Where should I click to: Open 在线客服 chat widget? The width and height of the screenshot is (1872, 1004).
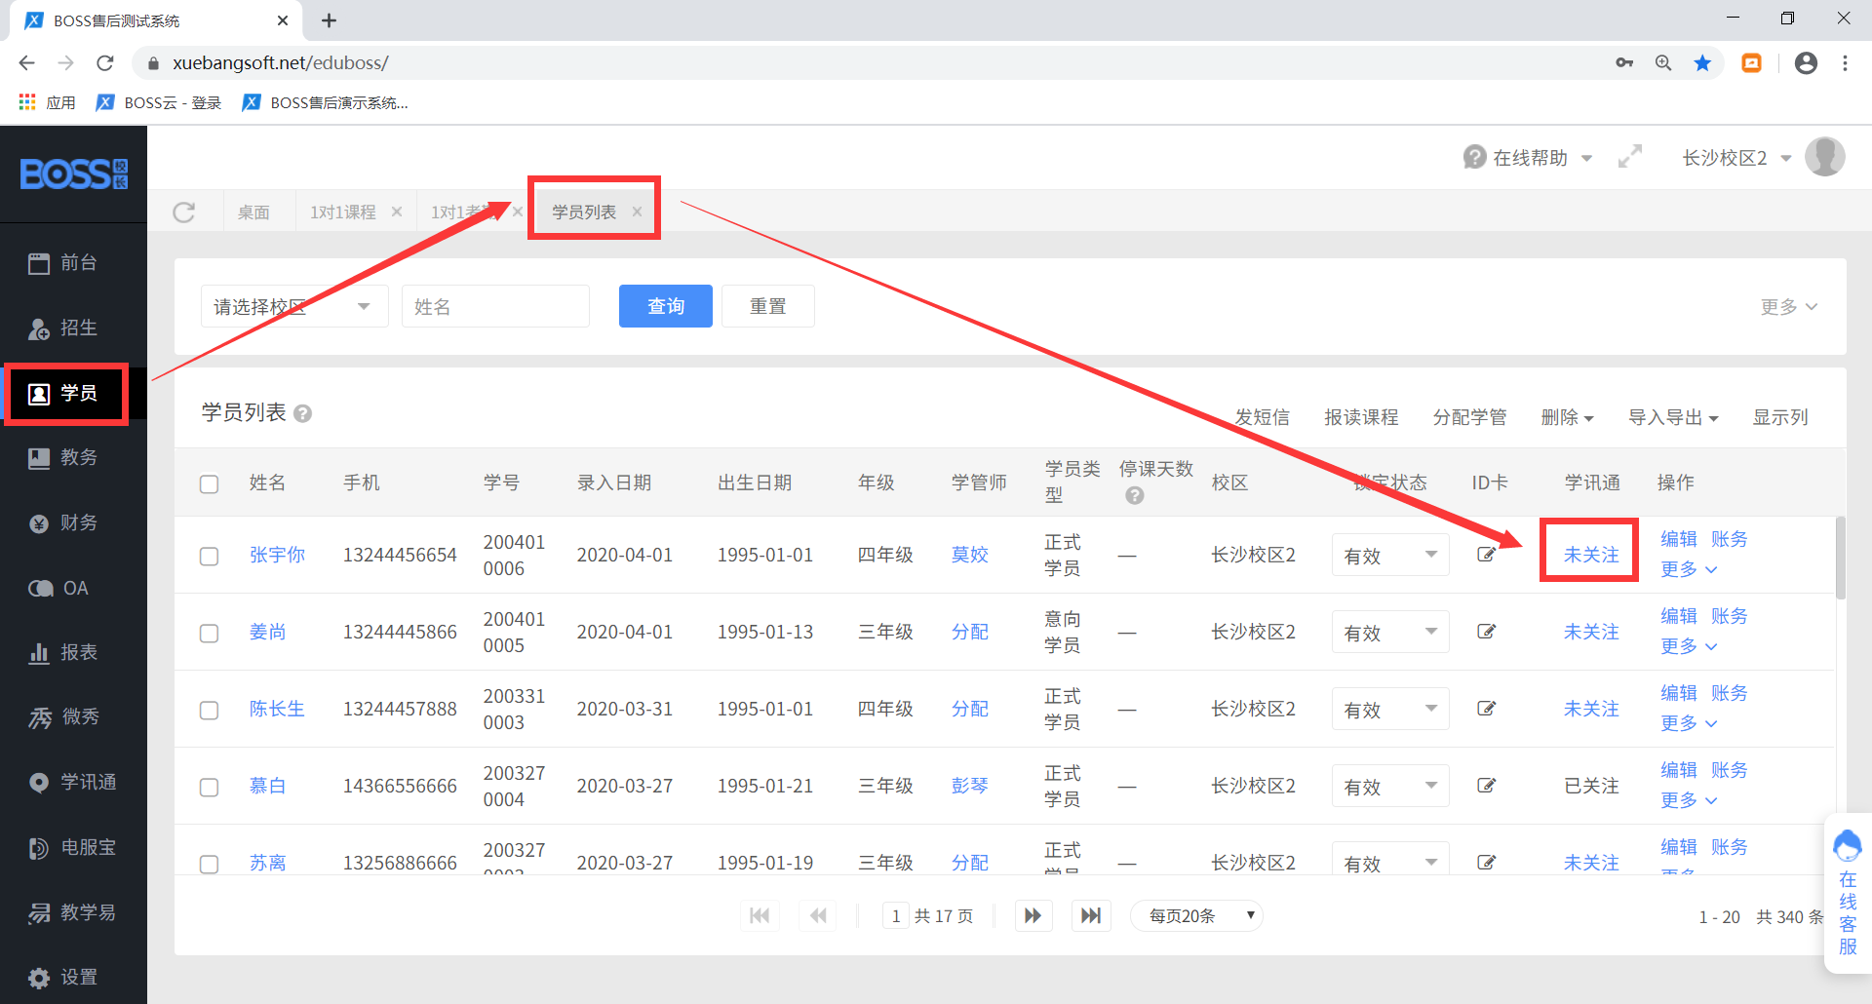point(1848,892)
